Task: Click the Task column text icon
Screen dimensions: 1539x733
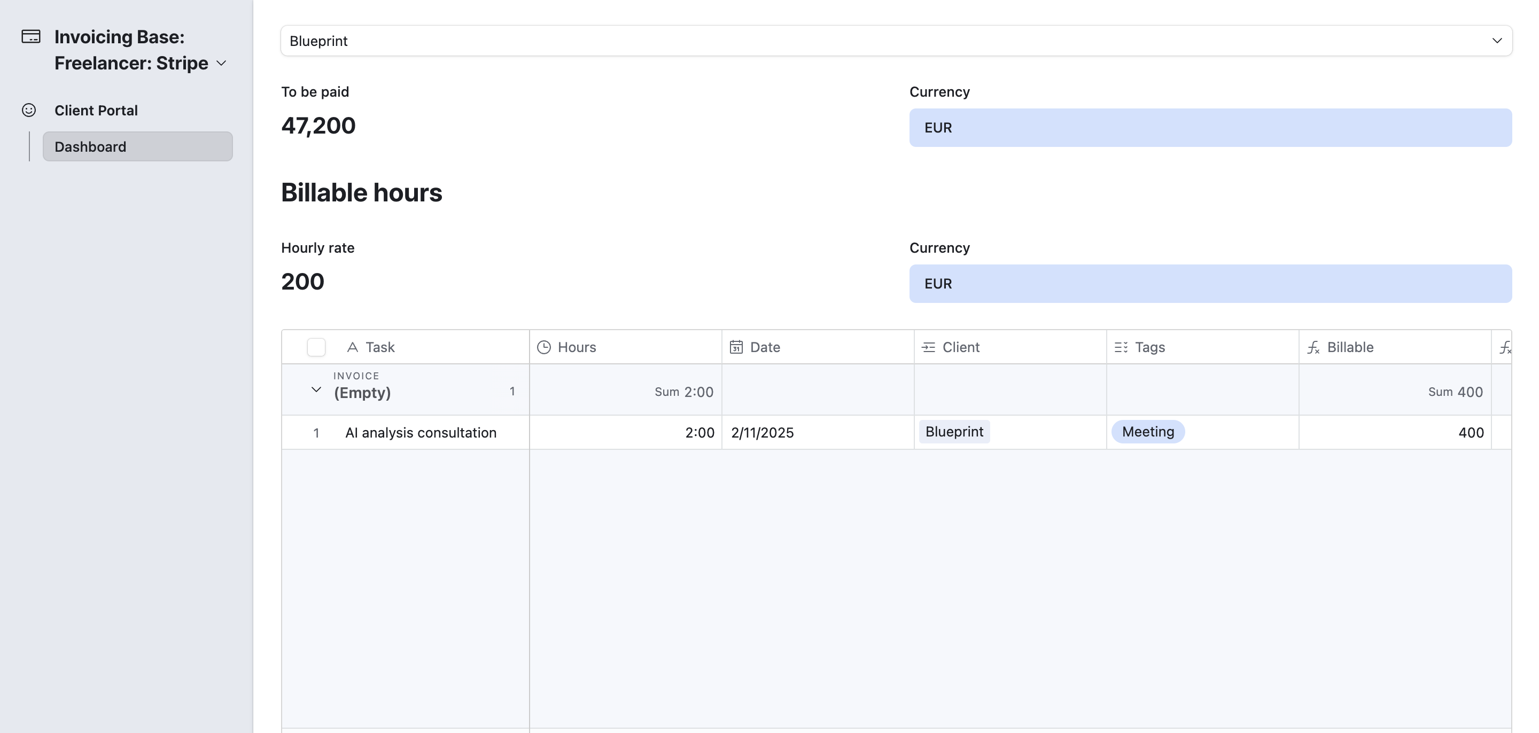Action: [353, 347]
